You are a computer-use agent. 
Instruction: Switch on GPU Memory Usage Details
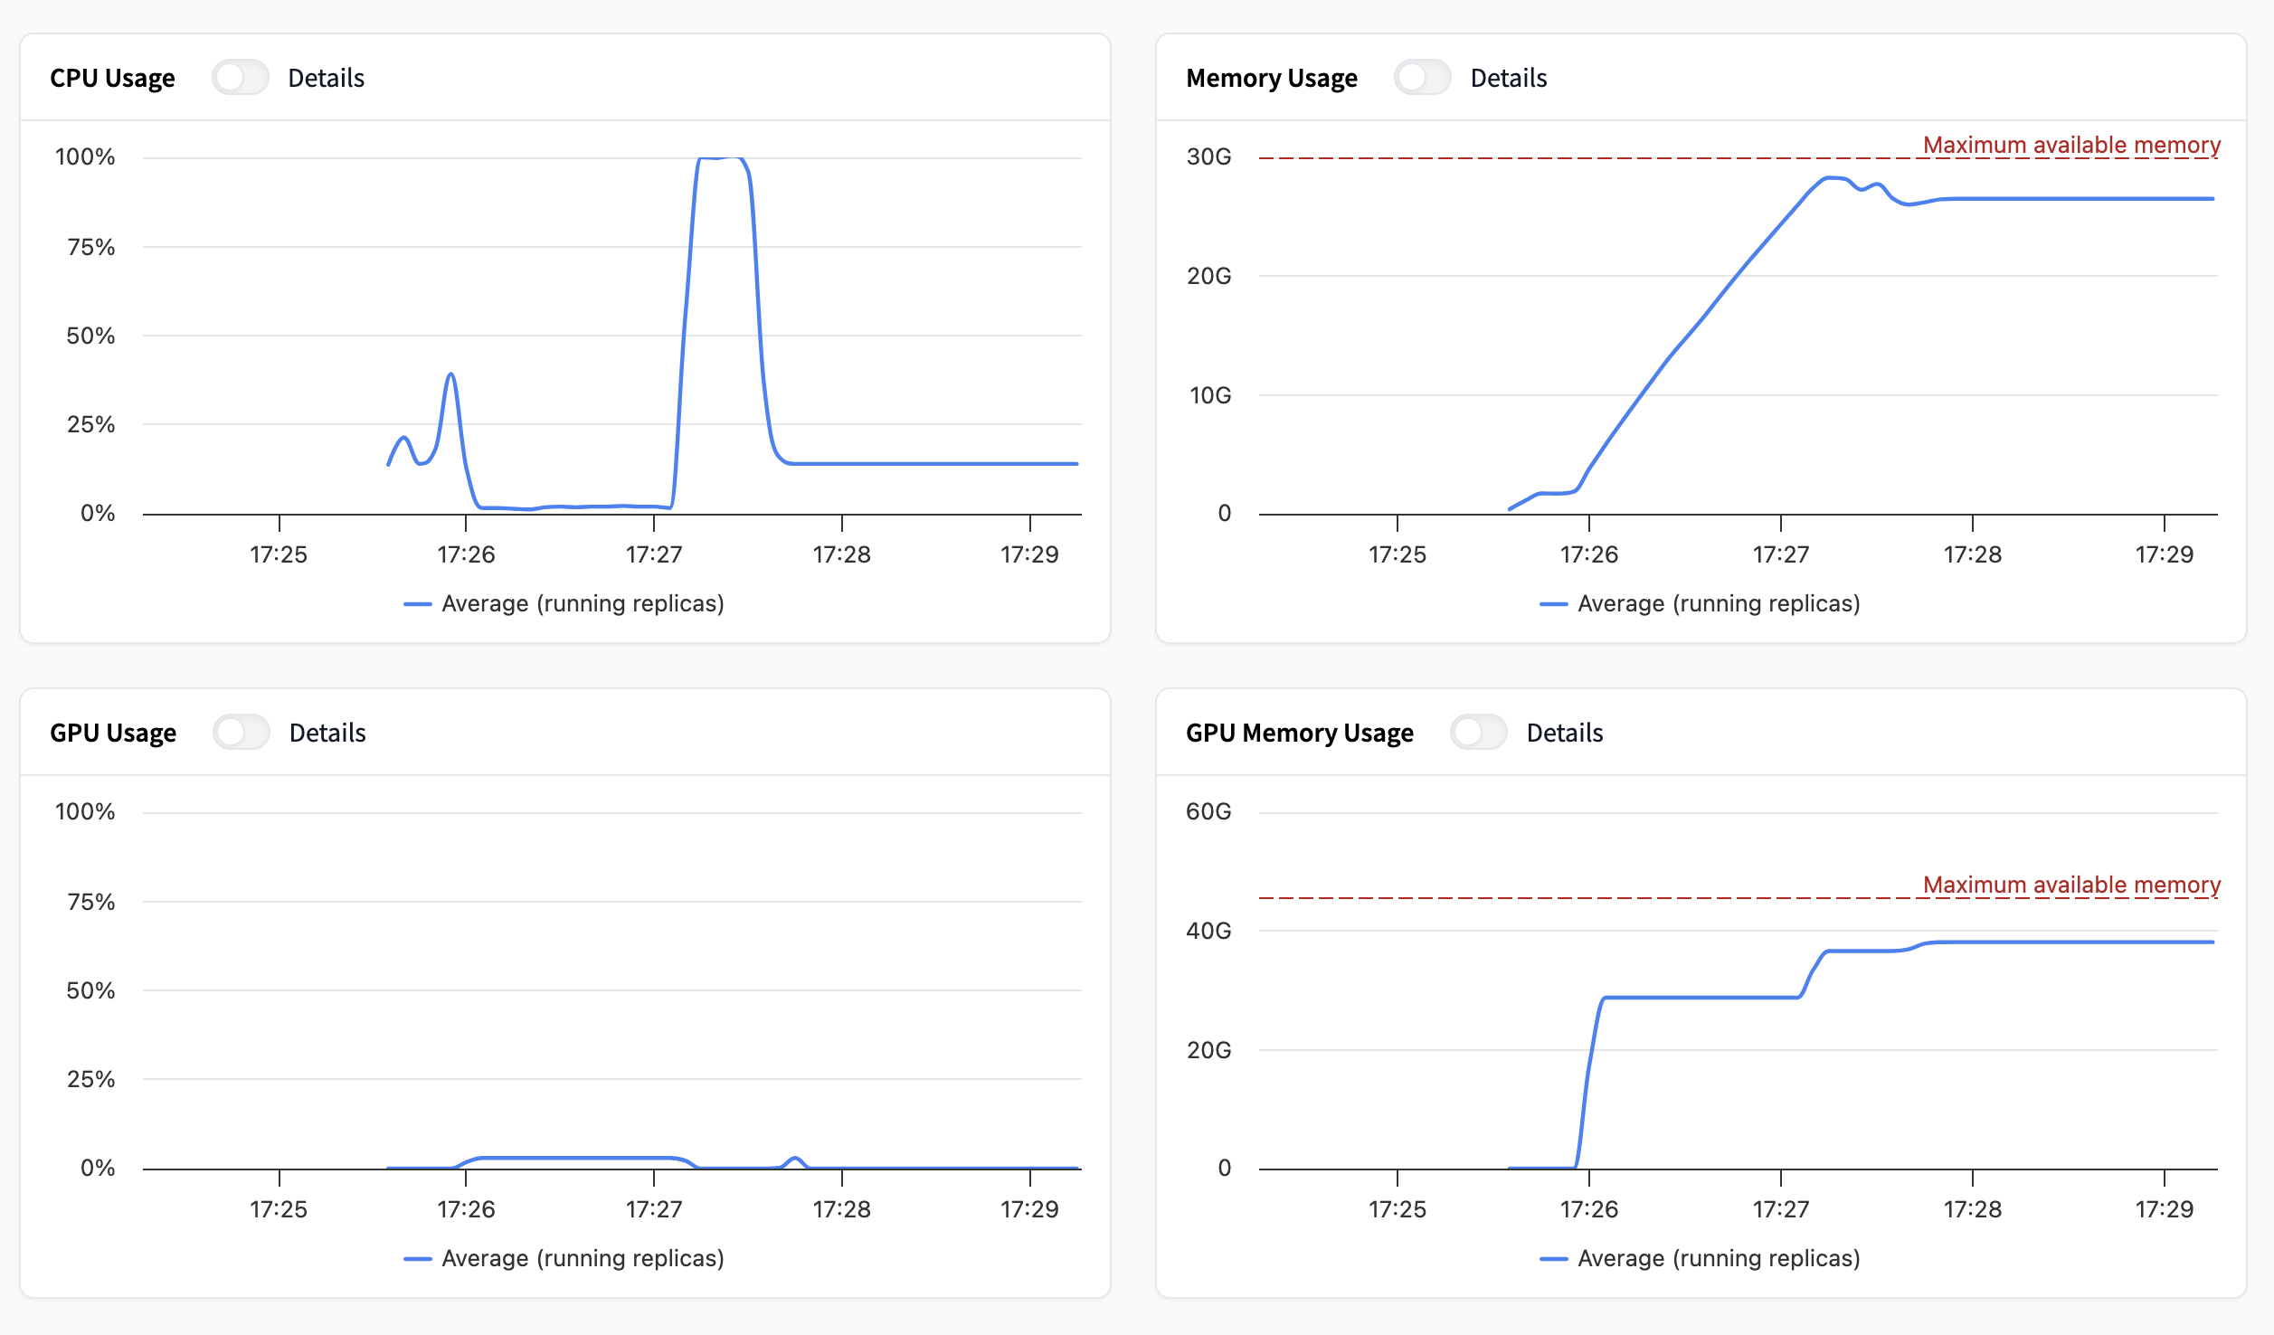click(1478, 733)
